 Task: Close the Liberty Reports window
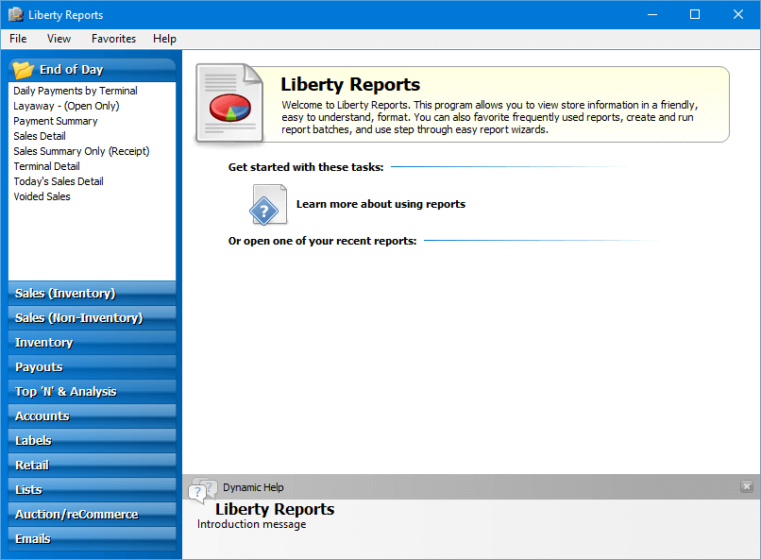(x=738, y=14)
